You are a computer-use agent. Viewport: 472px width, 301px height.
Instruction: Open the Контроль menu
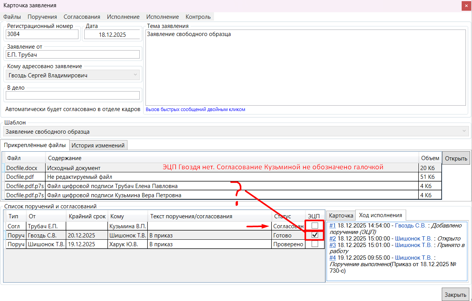pos(198,16)
